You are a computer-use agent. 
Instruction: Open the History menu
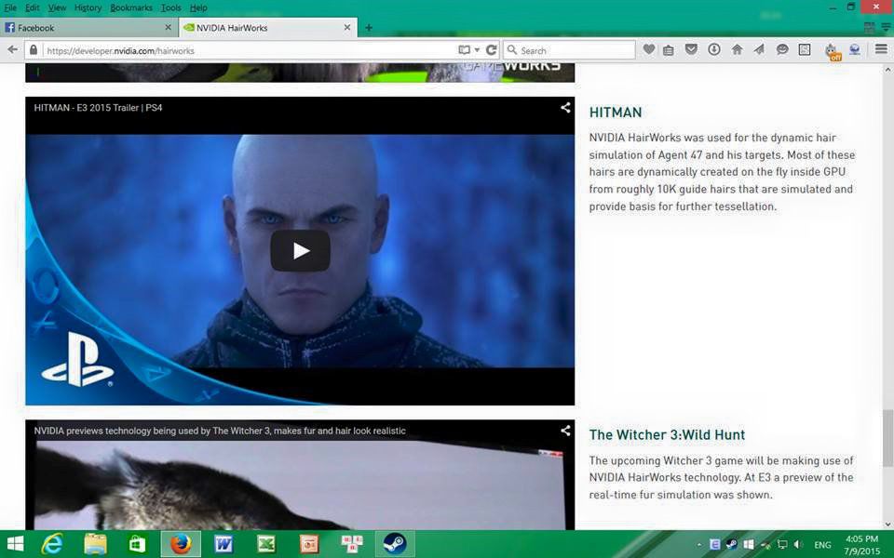pyautogui.click(x=88, y=7)
